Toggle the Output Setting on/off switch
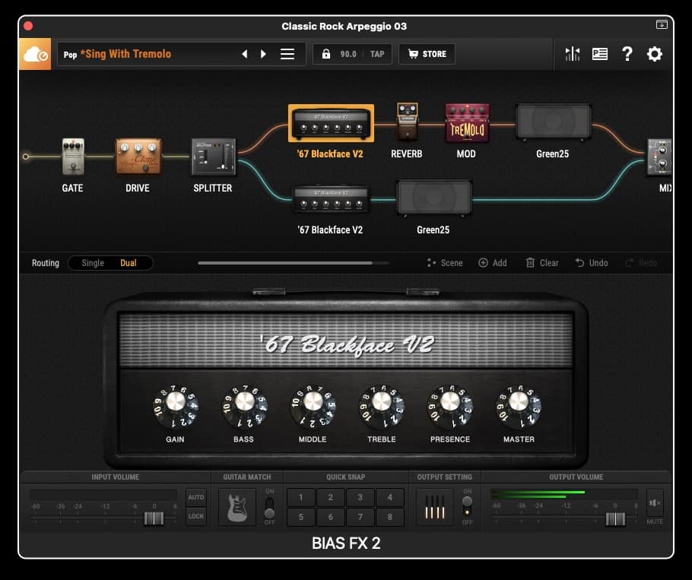692x580 pixels. point(467,506)
